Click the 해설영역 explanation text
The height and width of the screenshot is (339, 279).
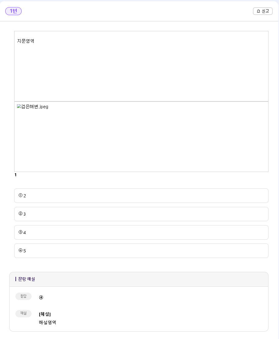click(47, 322)
